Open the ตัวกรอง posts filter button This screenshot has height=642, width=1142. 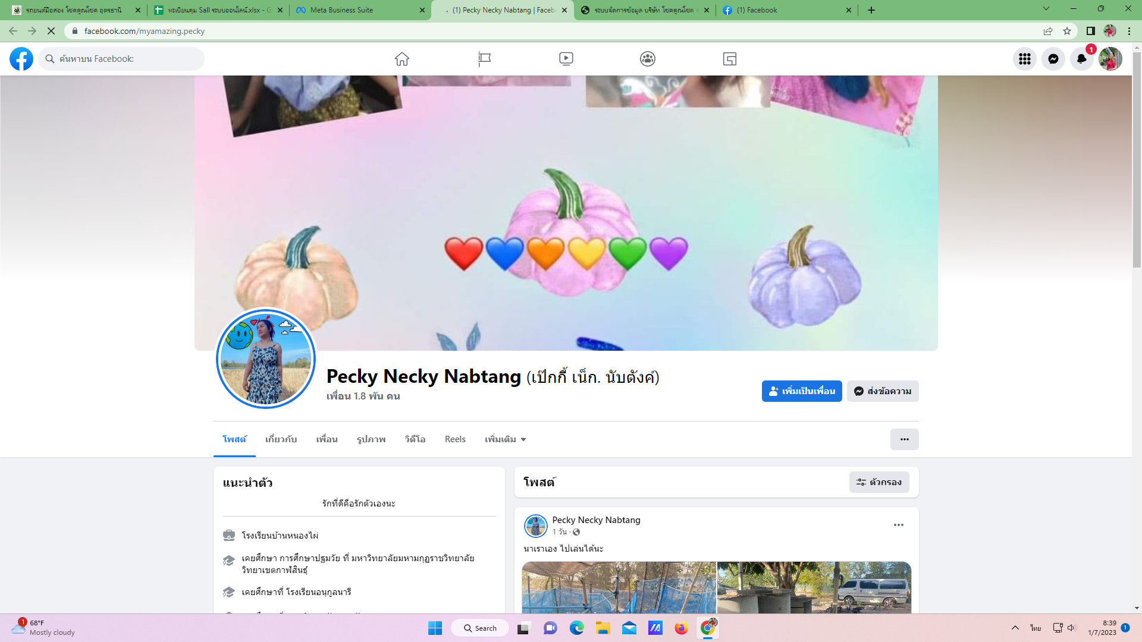[879, 482]
